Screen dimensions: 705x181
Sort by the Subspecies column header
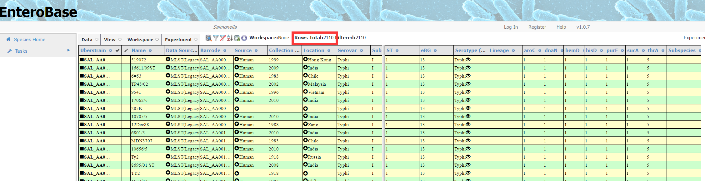[x=684, y=50]
